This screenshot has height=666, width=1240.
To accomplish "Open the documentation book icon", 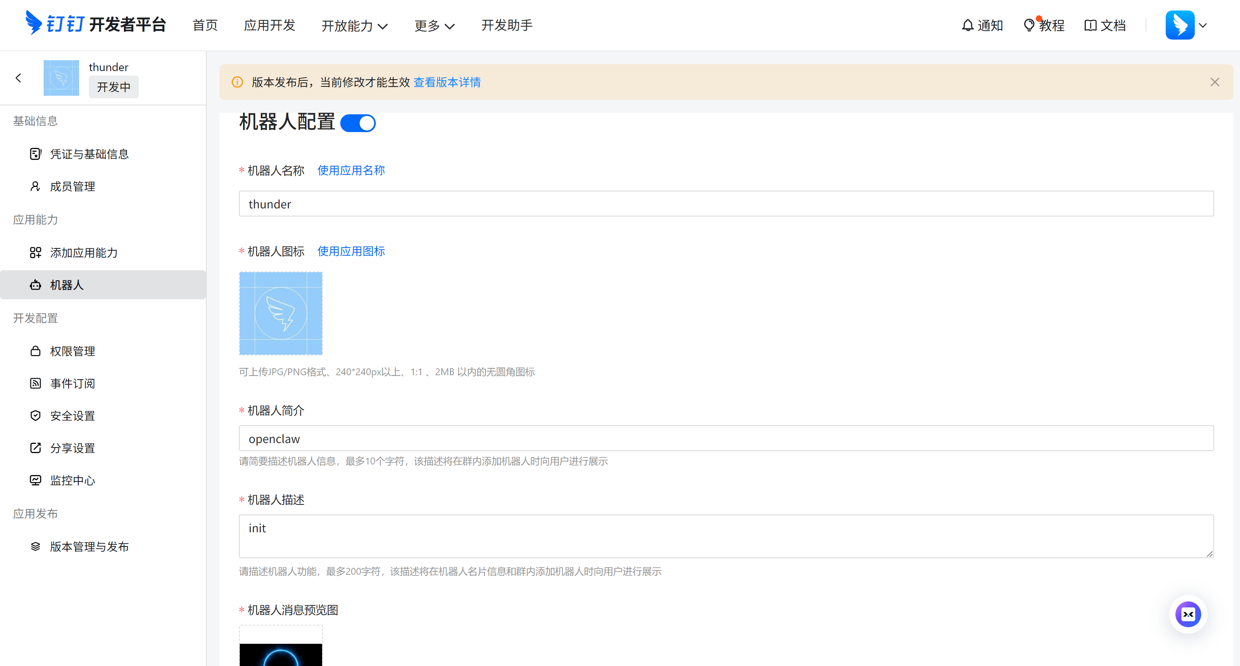I will point(1090,25).
